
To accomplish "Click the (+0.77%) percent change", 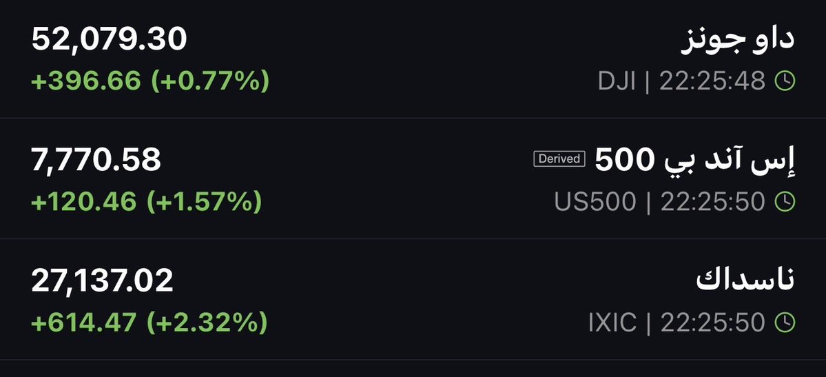I will coord(210,82).
